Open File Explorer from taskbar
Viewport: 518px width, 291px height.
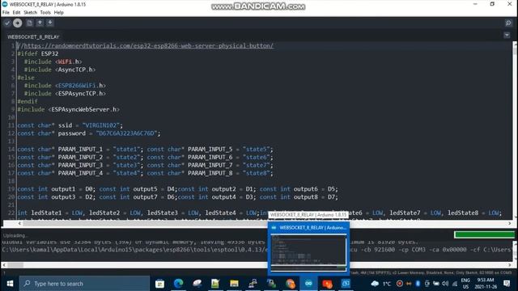234,284
